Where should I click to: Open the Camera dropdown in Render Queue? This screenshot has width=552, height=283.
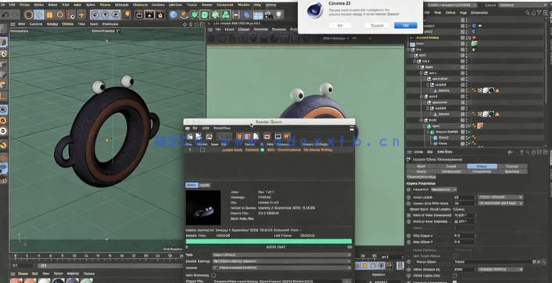click(281, 267)
